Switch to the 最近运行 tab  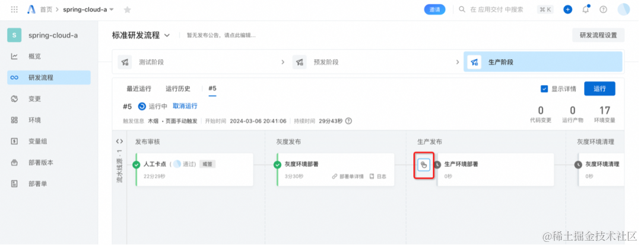click(x=138, y=88)
